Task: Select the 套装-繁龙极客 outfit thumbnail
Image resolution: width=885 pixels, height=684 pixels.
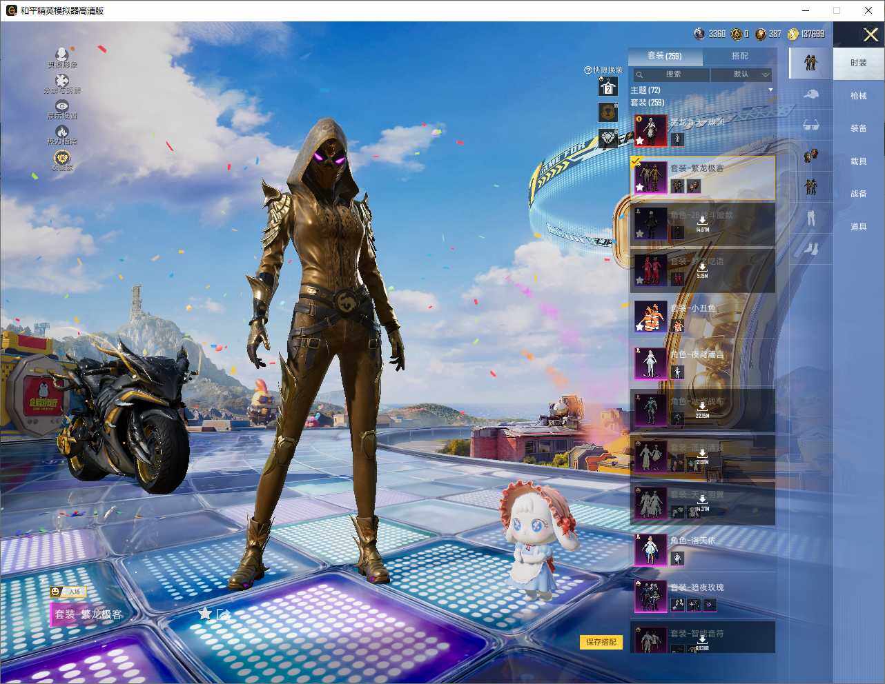Action: pos(651,177)
